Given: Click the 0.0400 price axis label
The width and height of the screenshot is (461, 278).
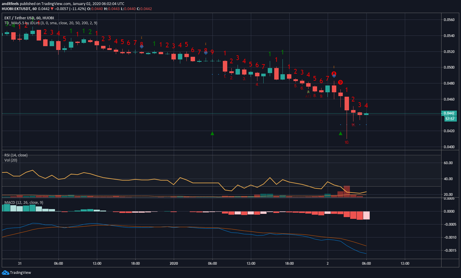Looking at the screenshot, I should tap(449, 147).
